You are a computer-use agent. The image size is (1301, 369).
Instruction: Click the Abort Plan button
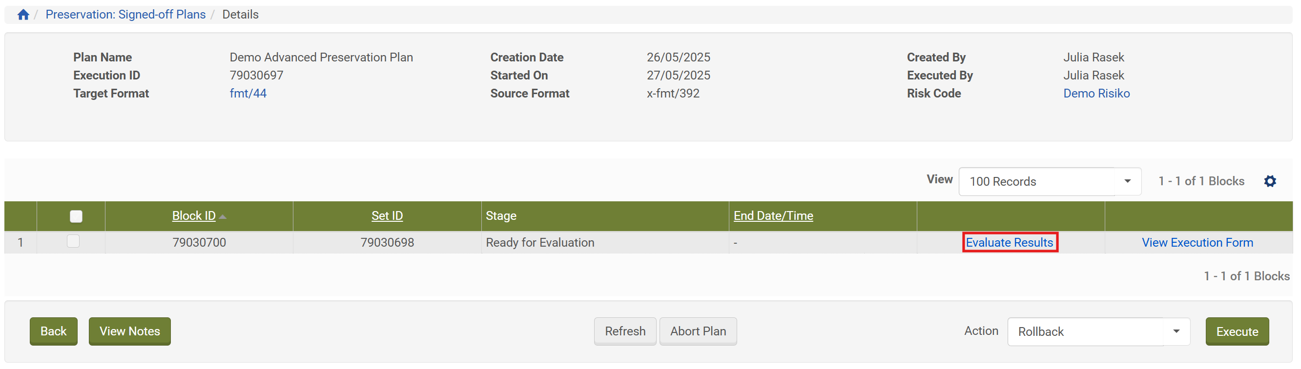click(x=698, y=331)
